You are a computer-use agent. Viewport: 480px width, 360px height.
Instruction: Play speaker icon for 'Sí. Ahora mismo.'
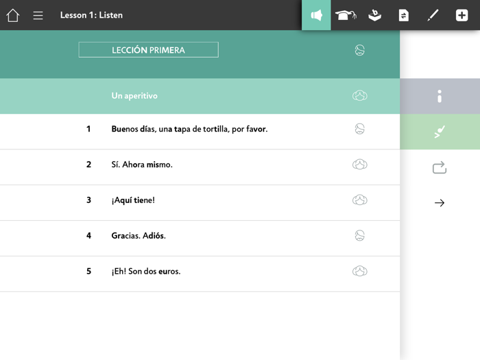tap(360, 165)
